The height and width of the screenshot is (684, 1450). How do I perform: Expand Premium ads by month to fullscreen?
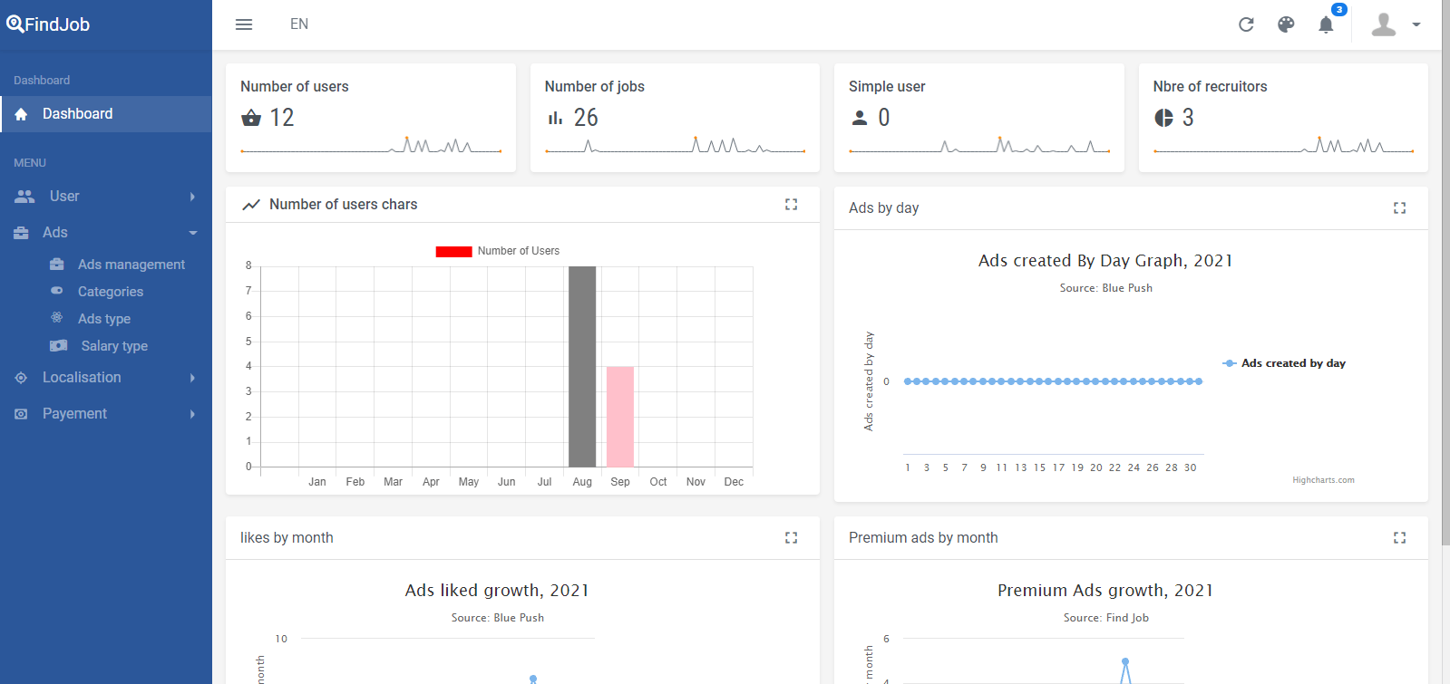point(1399,538)
